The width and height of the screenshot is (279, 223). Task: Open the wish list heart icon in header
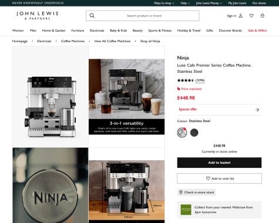point(251,16)
